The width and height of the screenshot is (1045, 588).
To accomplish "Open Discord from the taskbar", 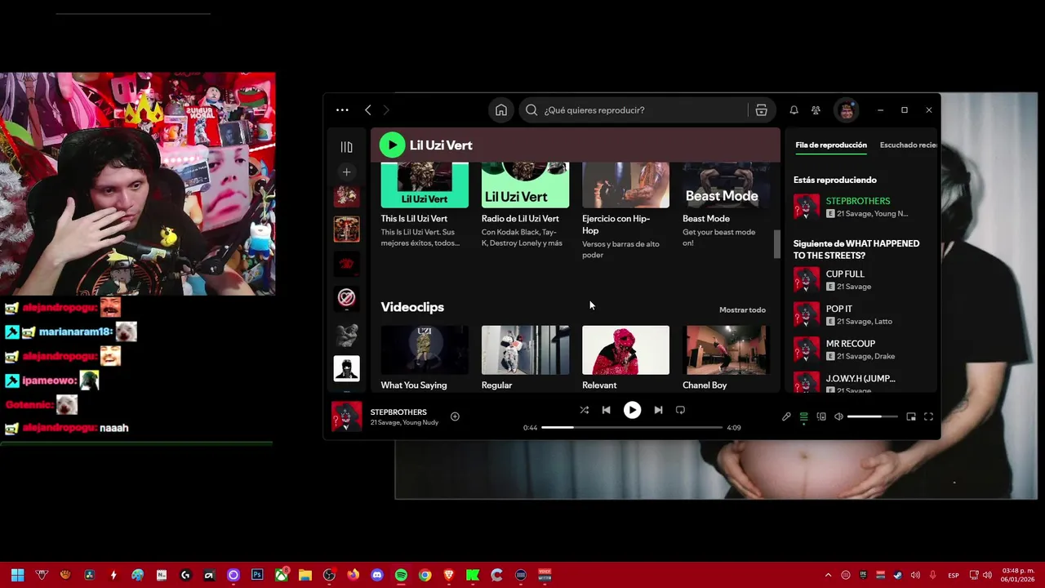I will (x=377, y=575).
